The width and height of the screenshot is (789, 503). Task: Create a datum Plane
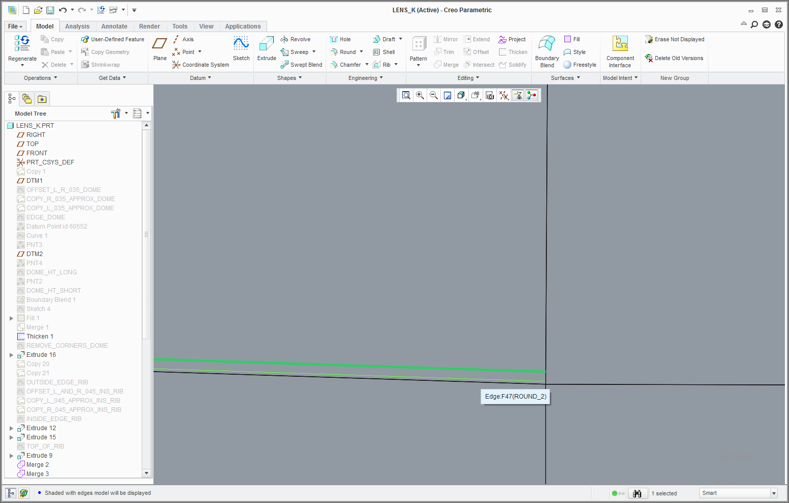pos(160,48)
